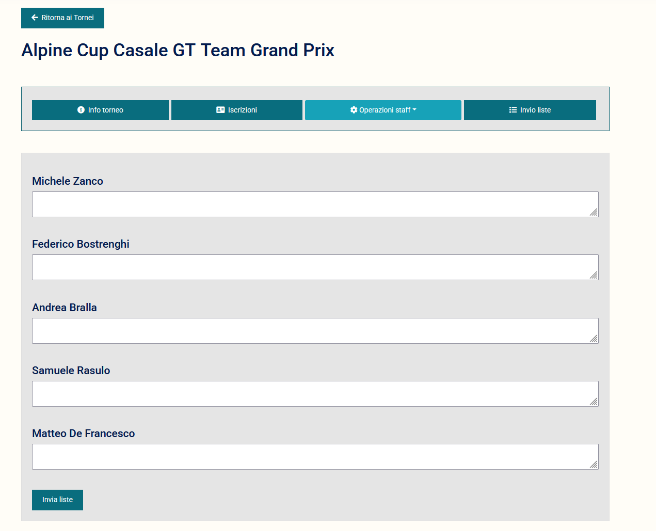656x531 pixels.
Task: Submit with the Invia liste button
Action: coord(57,500)
